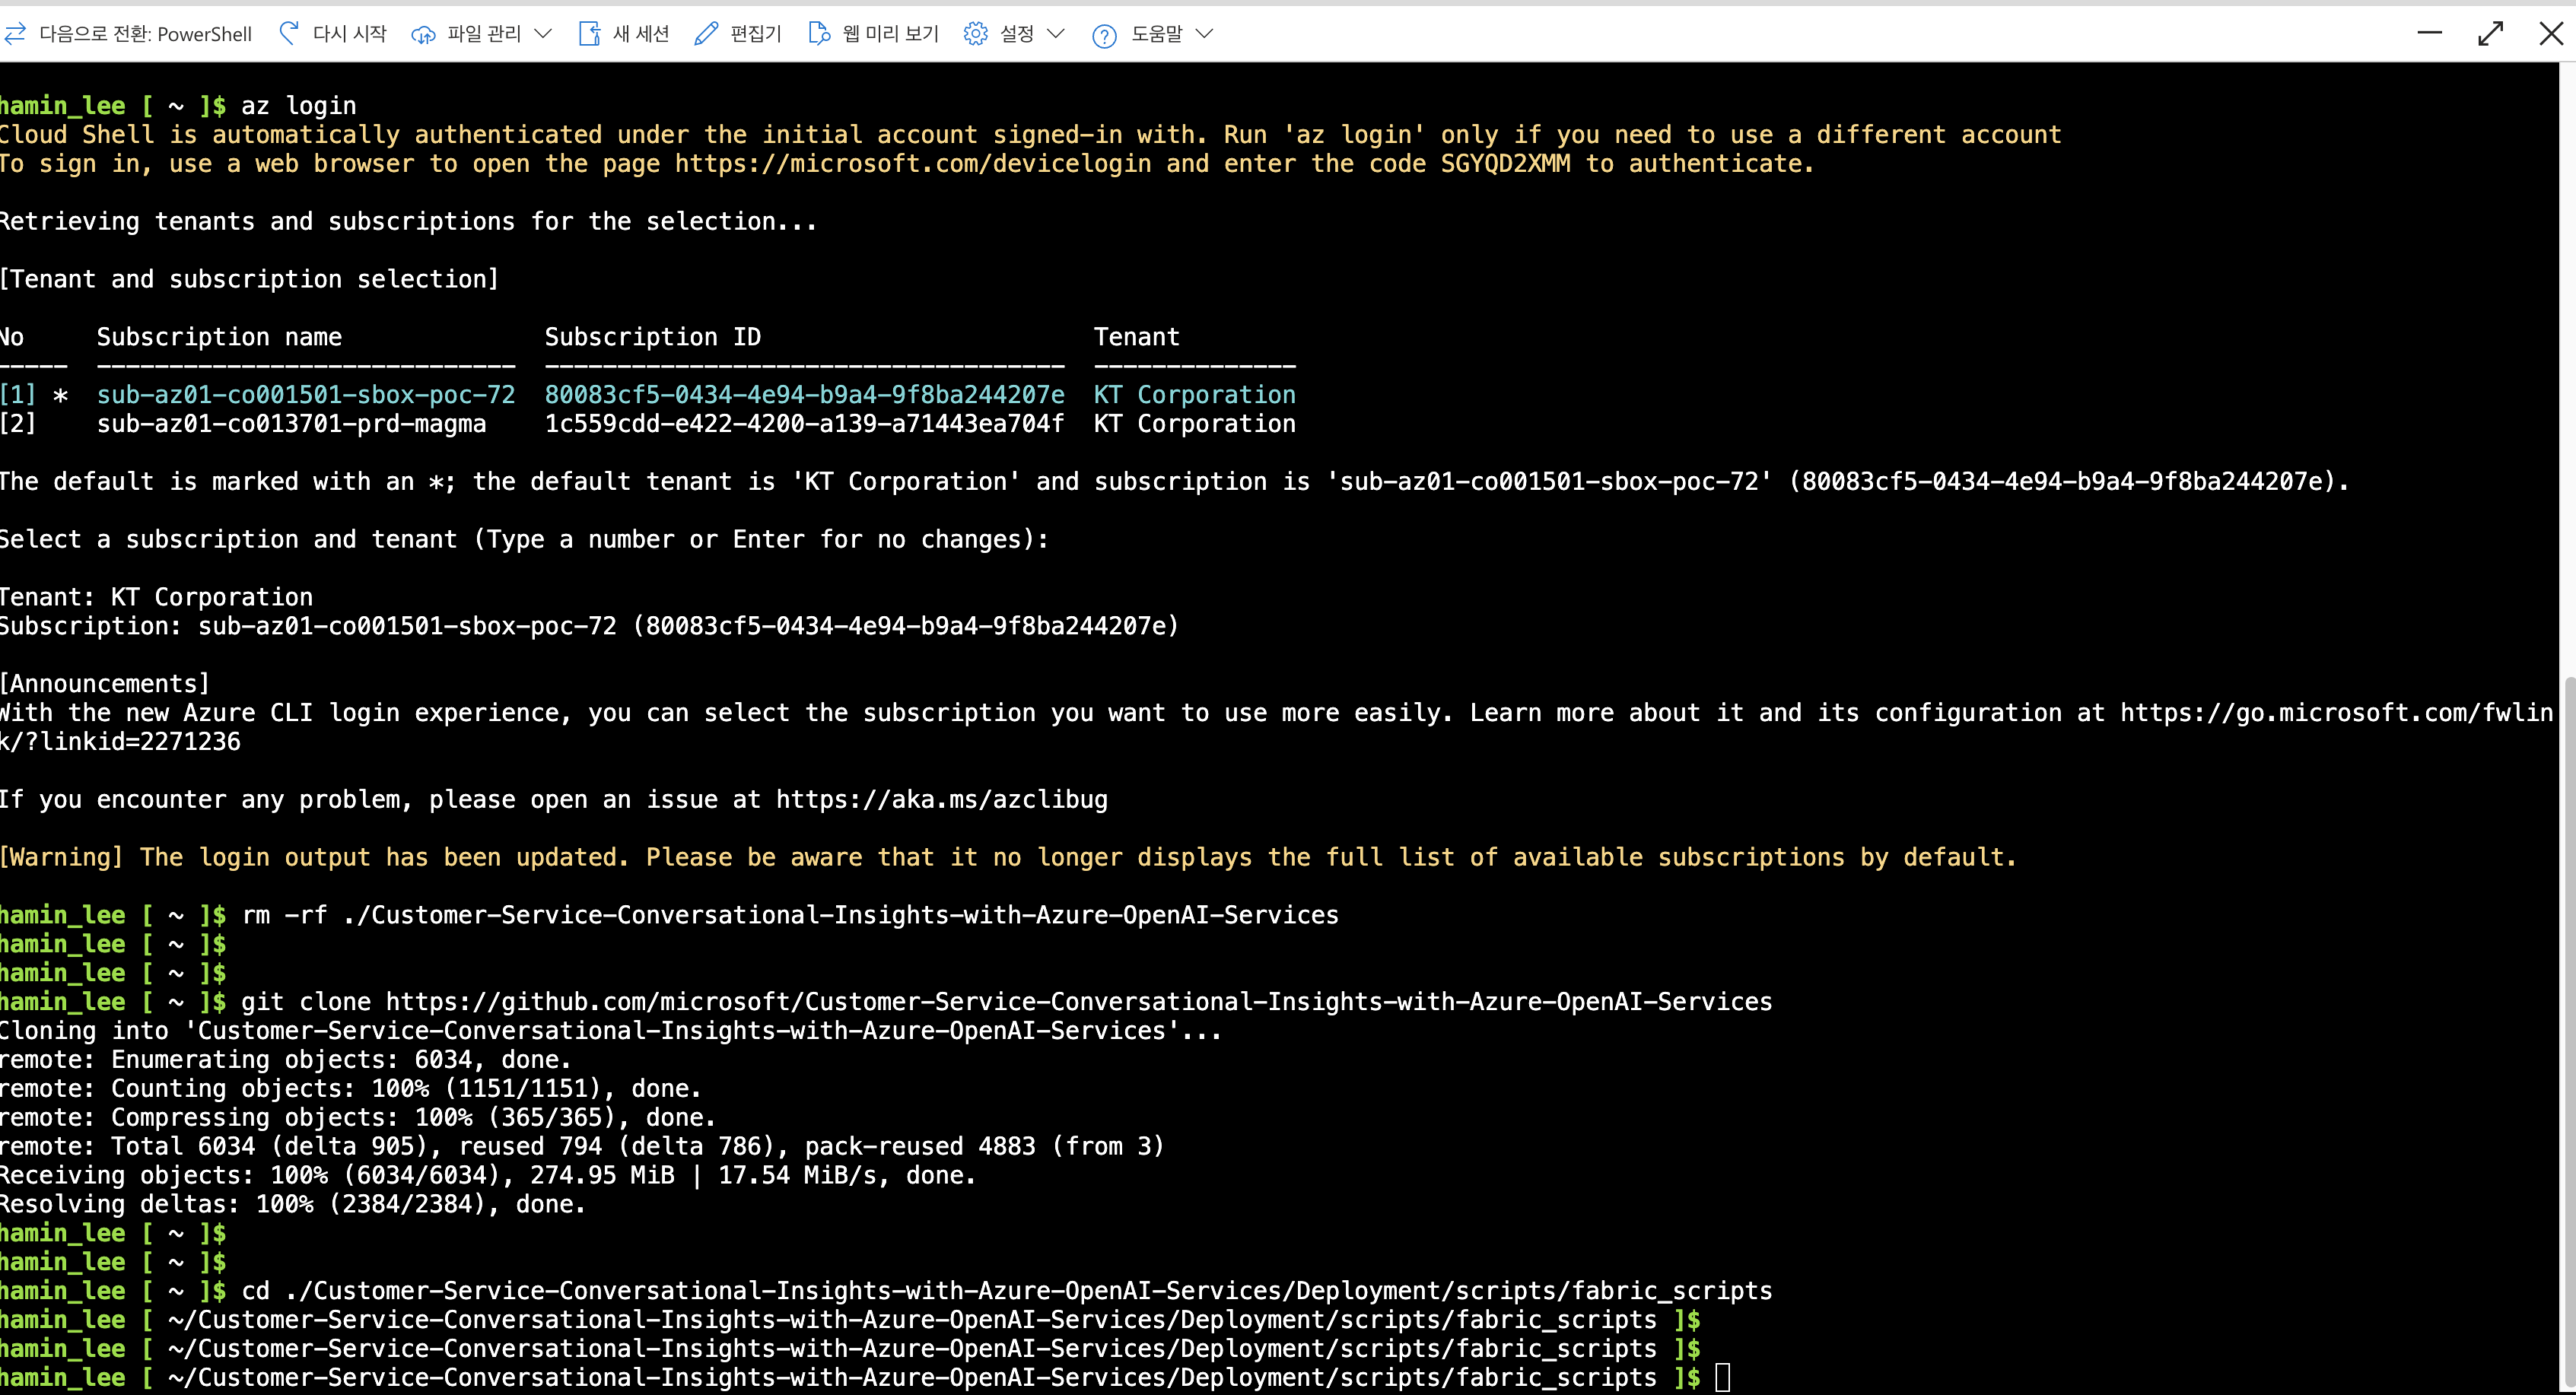The height and width of the screenshot is (1395, 2576).
Task: Click the 도움말 question mark icon
Action: [1104, 36]
